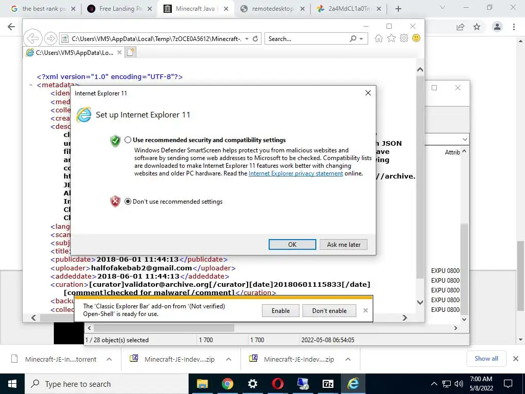Select Don't use recommended settings

coord(128,201)
